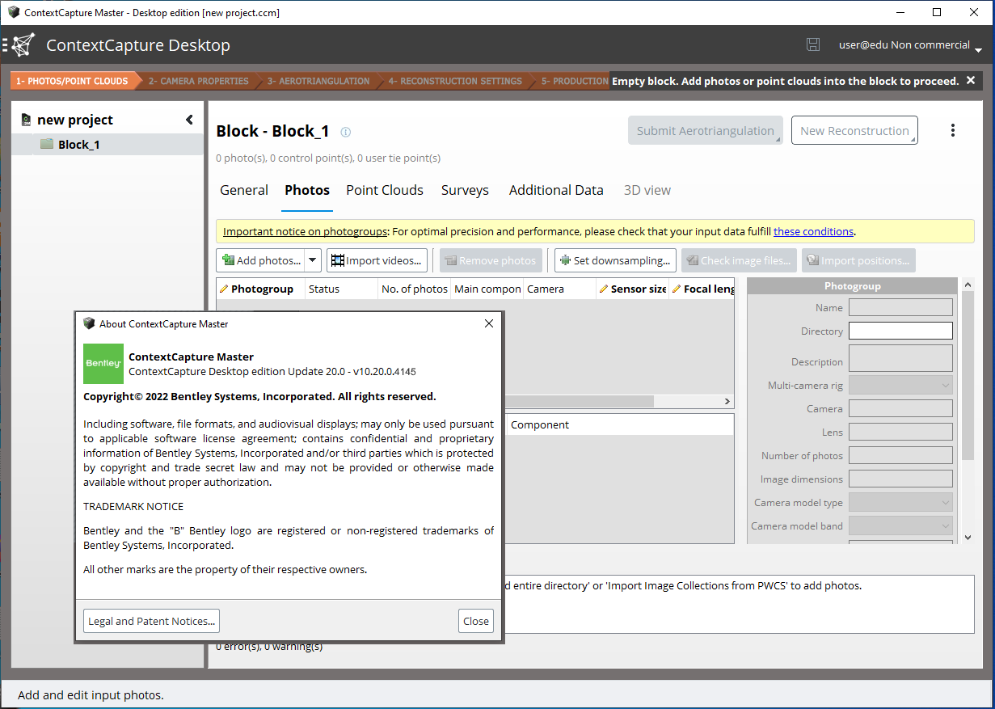Image resolution: width=995 pixels, height=709 pixels.
Task: Open the dropdown arrow beside Add photos
Action: click(x=313, y=260)
